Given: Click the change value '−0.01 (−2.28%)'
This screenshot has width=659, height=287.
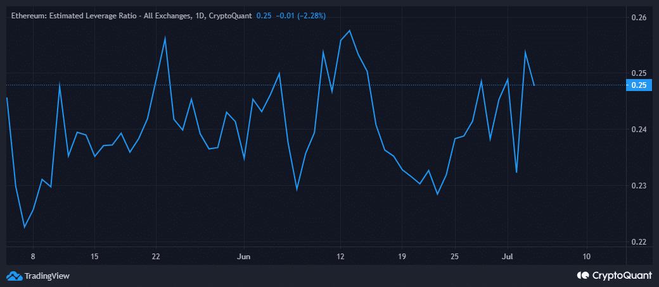Looking at the screenshot, I should [300, 16].
